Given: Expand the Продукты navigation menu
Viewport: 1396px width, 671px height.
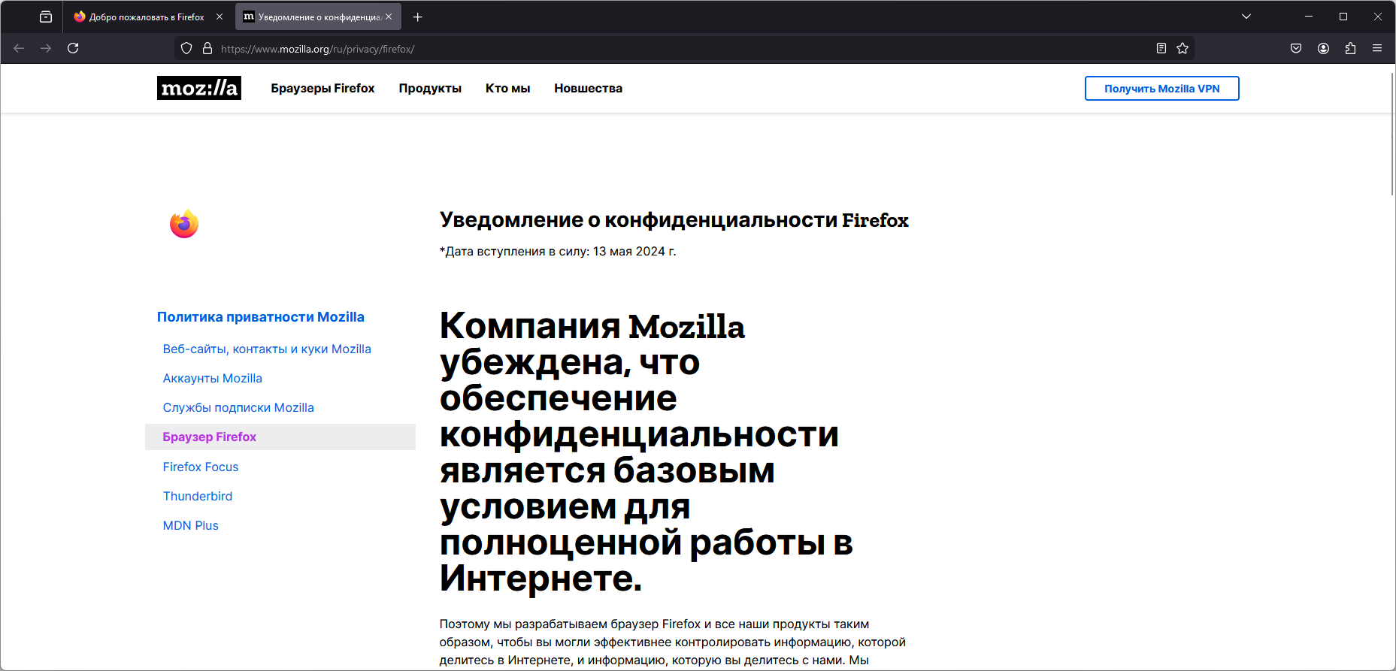Looking at the screenshot, I should (430, 88).
